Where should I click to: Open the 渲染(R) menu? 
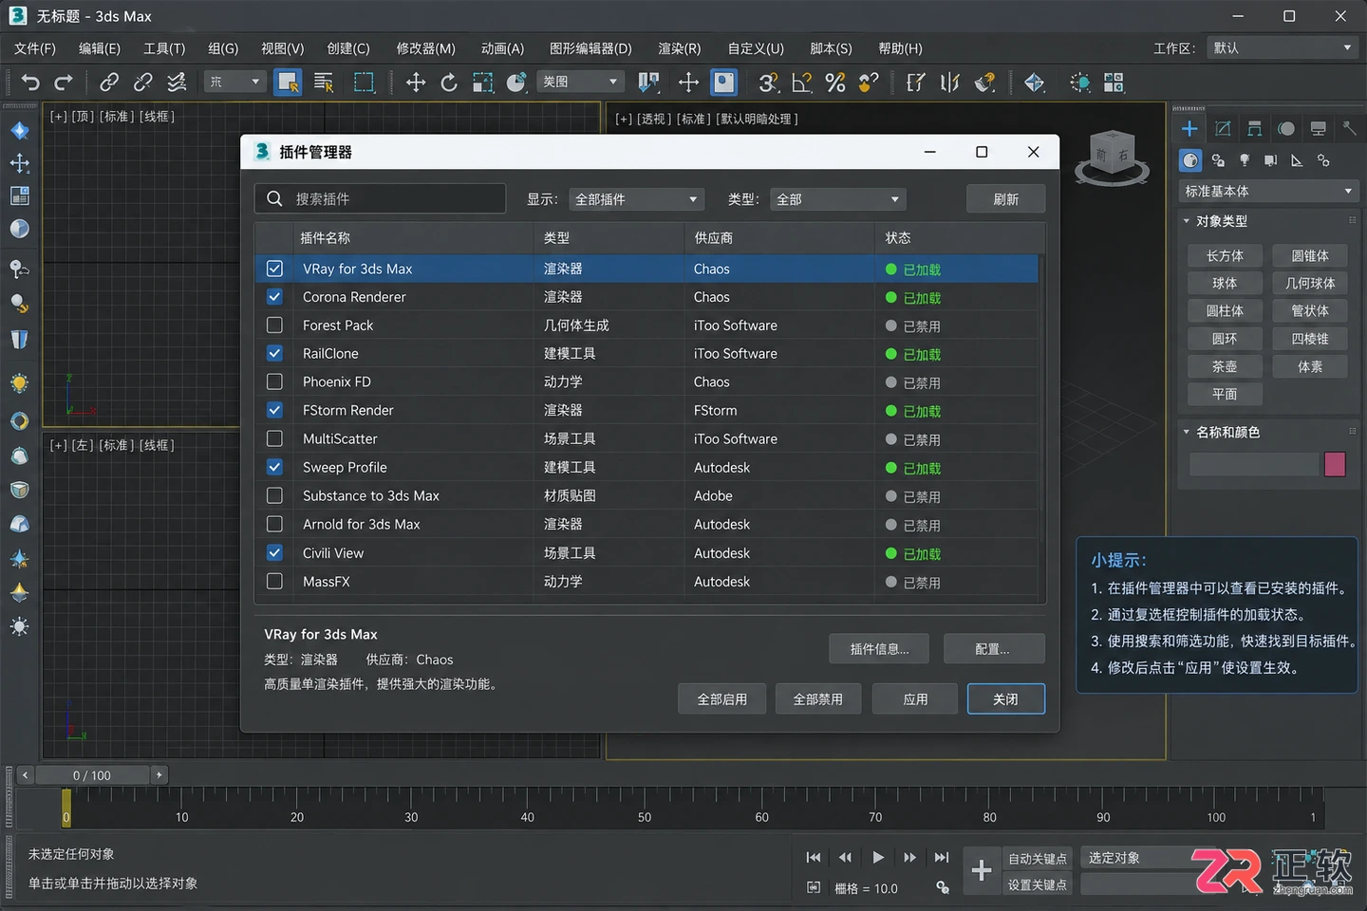[x=680, y=48]
